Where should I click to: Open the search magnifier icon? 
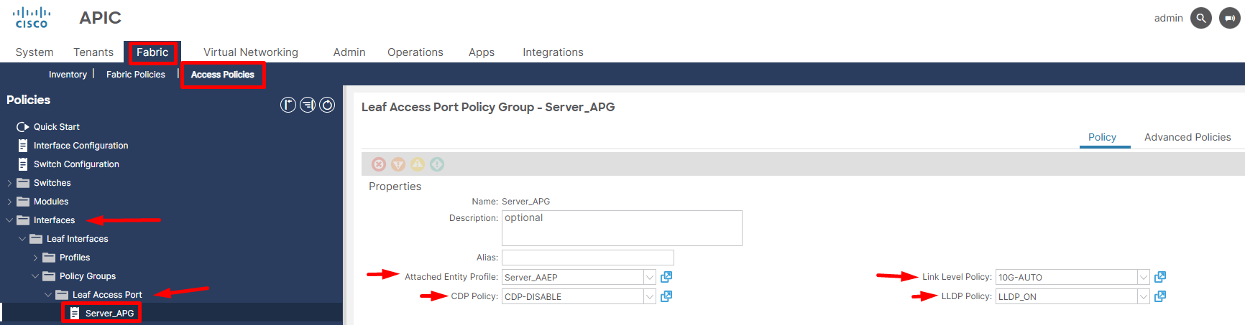click(x=1200, y=18)
